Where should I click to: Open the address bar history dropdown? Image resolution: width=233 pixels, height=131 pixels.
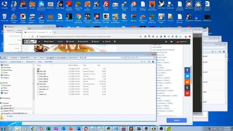pyautogui.click(x=121, y=57)
